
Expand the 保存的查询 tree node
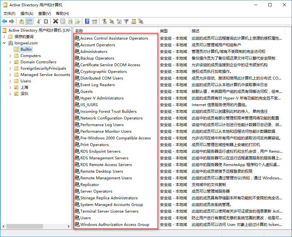click(4, 37)
